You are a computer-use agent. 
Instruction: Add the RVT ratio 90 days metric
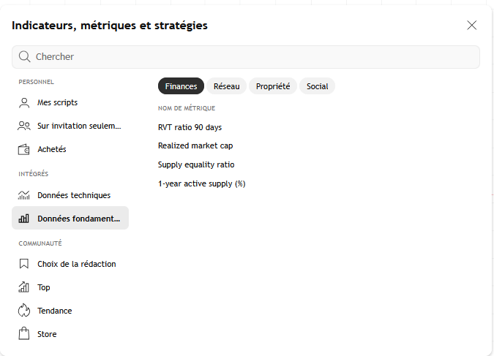[190, 127]
